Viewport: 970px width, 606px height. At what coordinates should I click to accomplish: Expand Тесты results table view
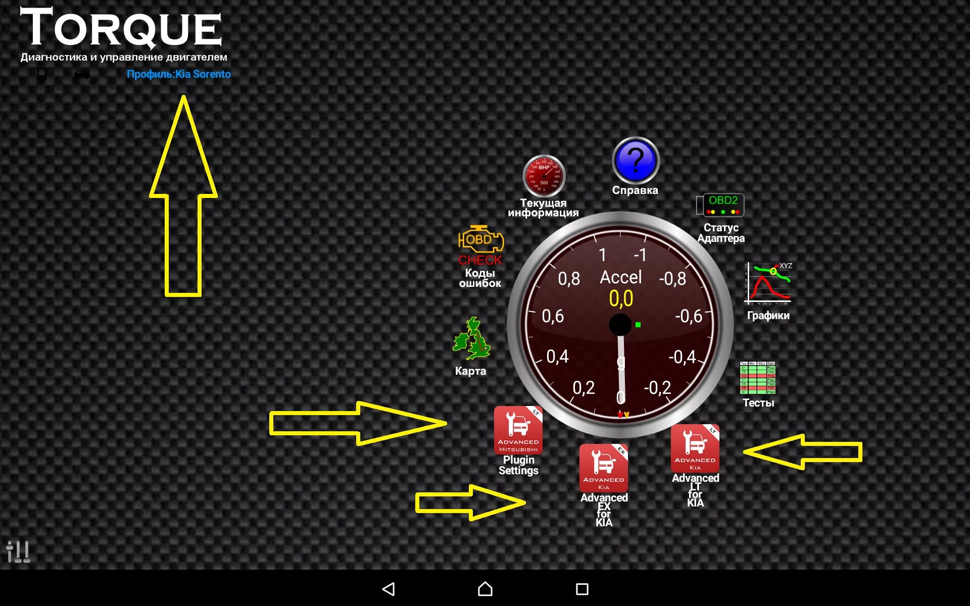tap(758, 378)
